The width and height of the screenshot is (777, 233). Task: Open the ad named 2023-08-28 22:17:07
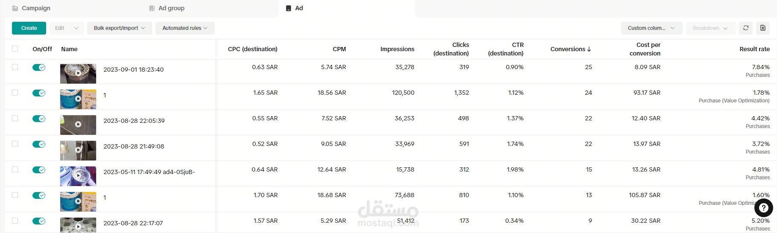[133, 223]
